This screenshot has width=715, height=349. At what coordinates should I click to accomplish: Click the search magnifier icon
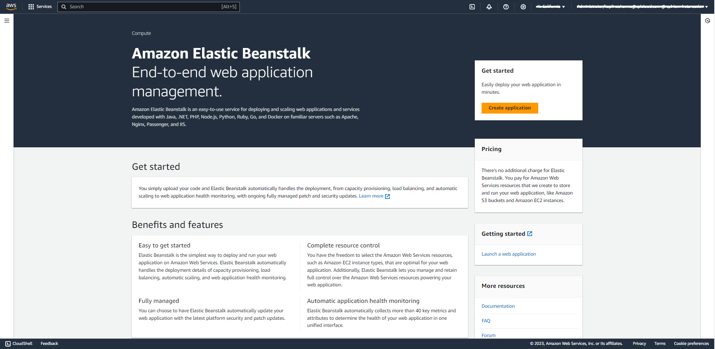pos(64,7)
